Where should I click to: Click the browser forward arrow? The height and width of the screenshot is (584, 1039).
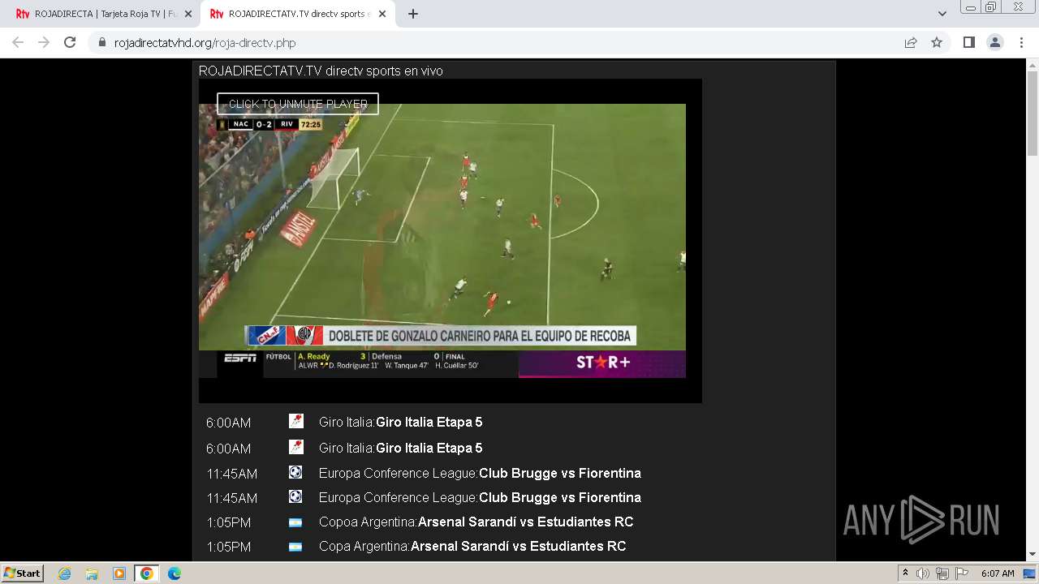44,42
